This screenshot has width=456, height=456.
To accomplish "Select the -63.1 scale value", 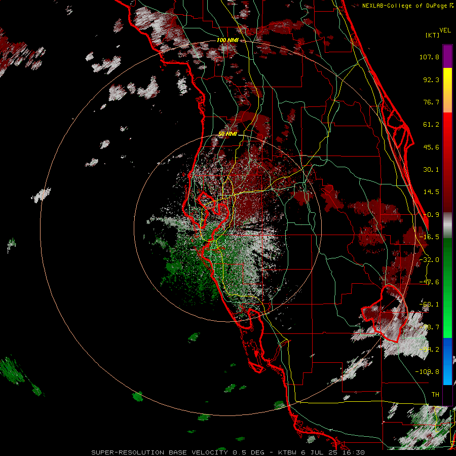I will 429,305.
